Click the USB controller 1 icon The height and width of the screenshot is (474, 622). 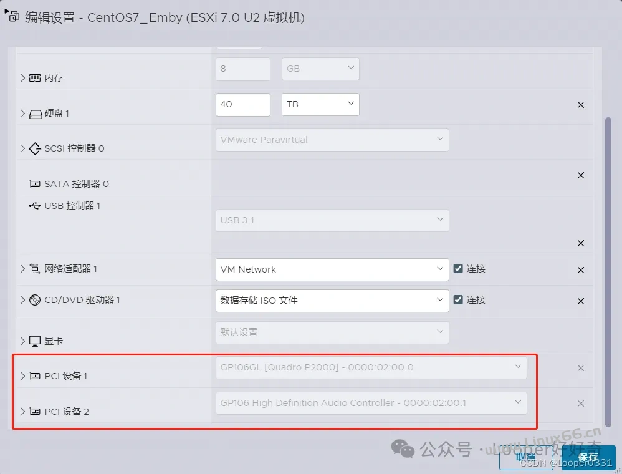click(35, 206)
